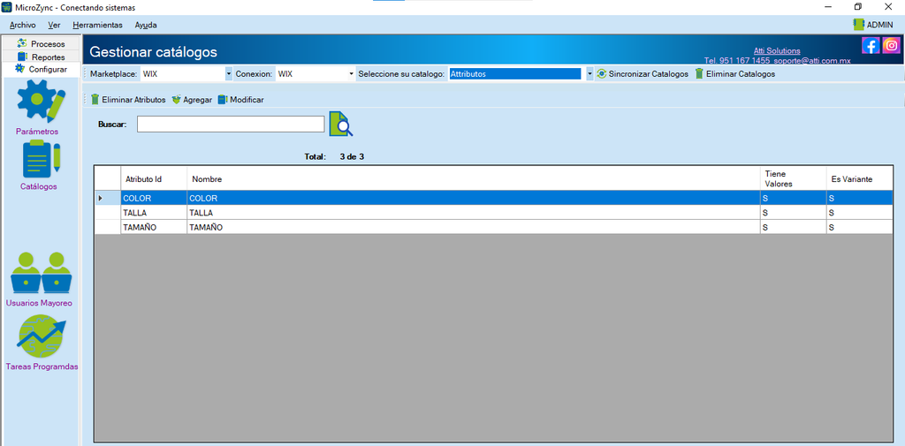Switch to the Reportes tab
This screenshot has height=446, width=905.
point(41,57)
